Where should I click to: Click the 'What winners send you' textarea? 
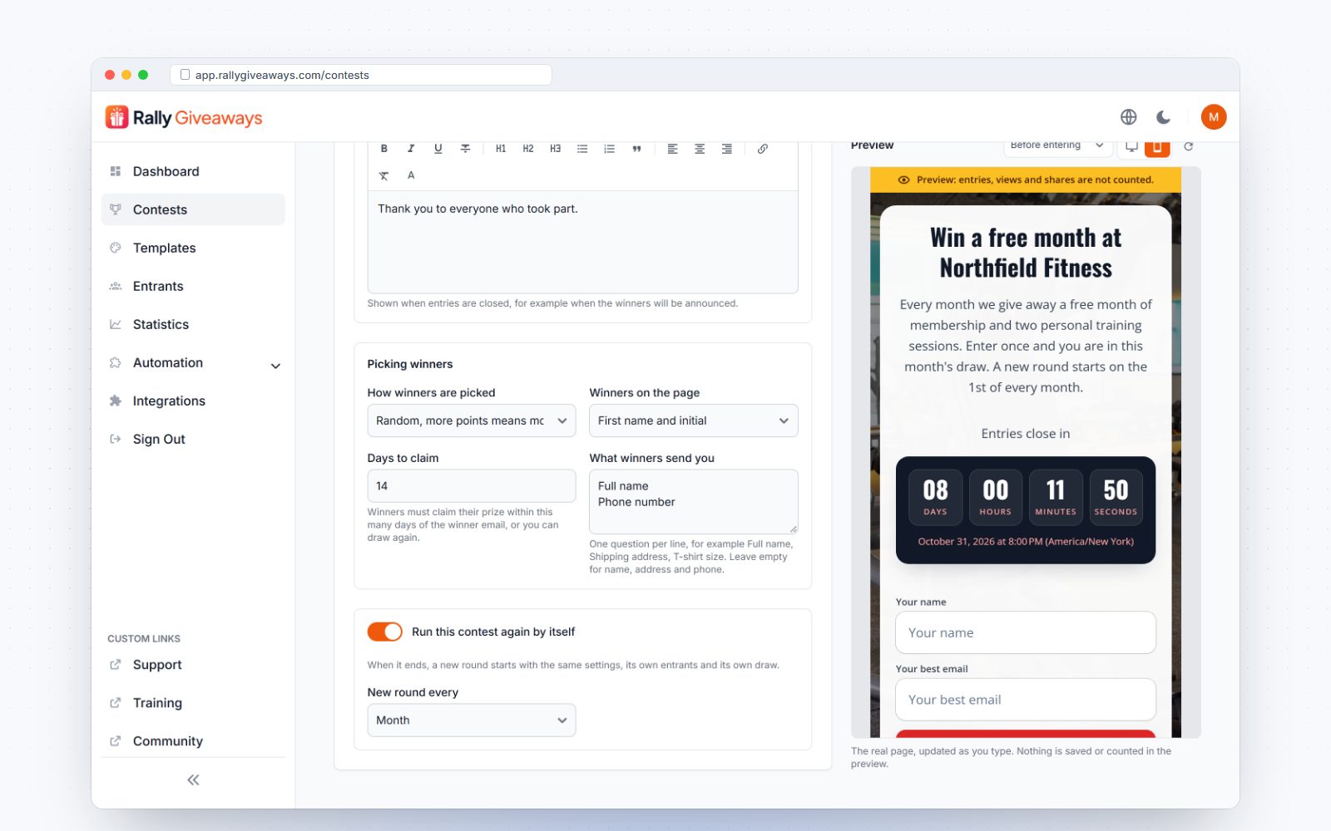[694, 502]
